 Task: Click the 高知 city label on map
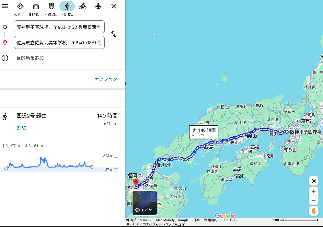coord(240,176)
